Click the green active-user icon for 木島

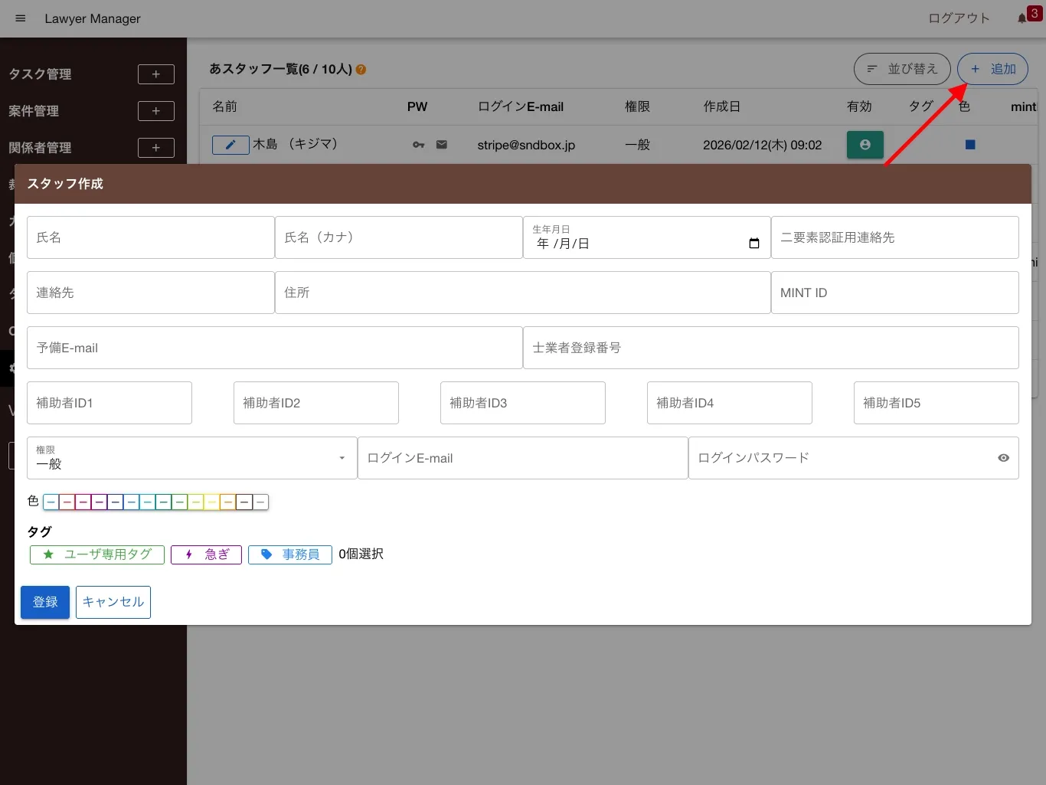click(865, 145)
